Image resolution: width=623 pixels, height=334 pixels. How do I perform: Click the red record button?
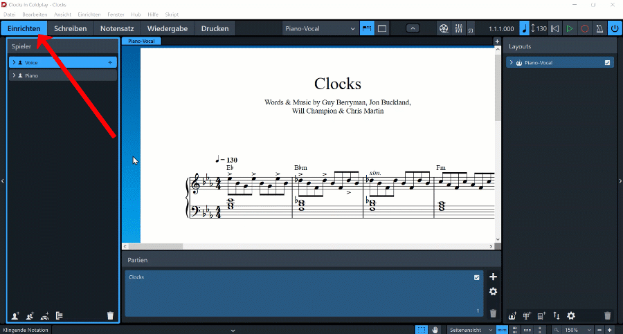pyautogui.click(x=584, y=28)
